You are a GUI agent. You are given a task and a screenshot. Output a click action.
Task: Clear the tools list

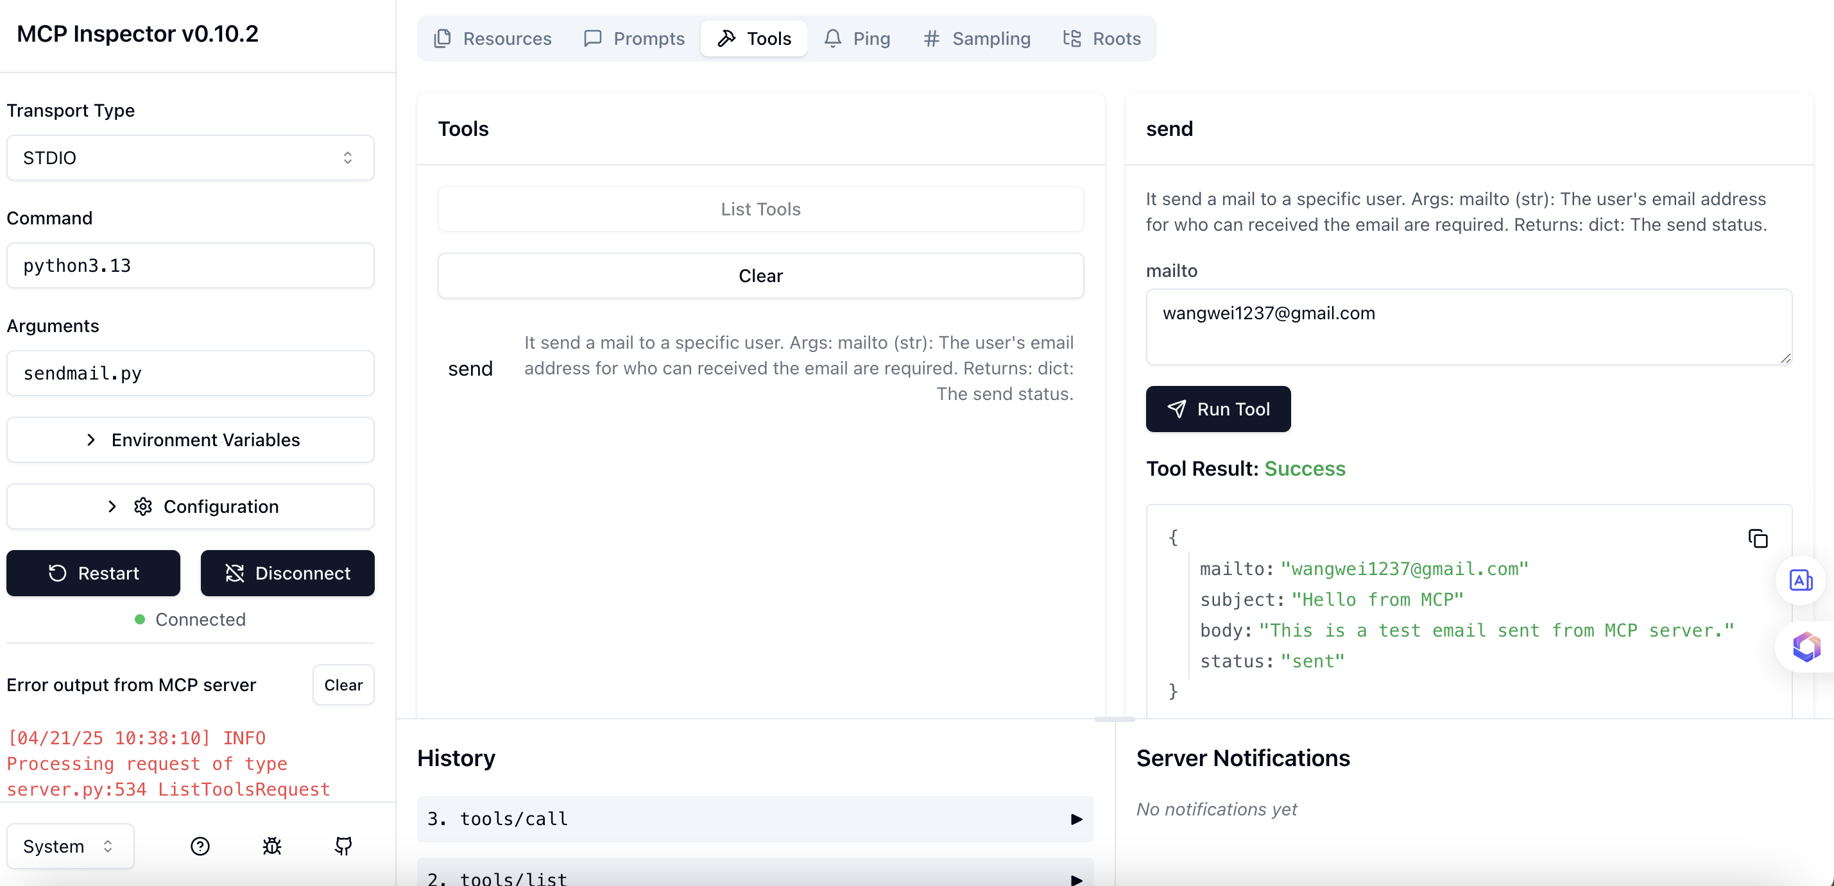(760, 275)
